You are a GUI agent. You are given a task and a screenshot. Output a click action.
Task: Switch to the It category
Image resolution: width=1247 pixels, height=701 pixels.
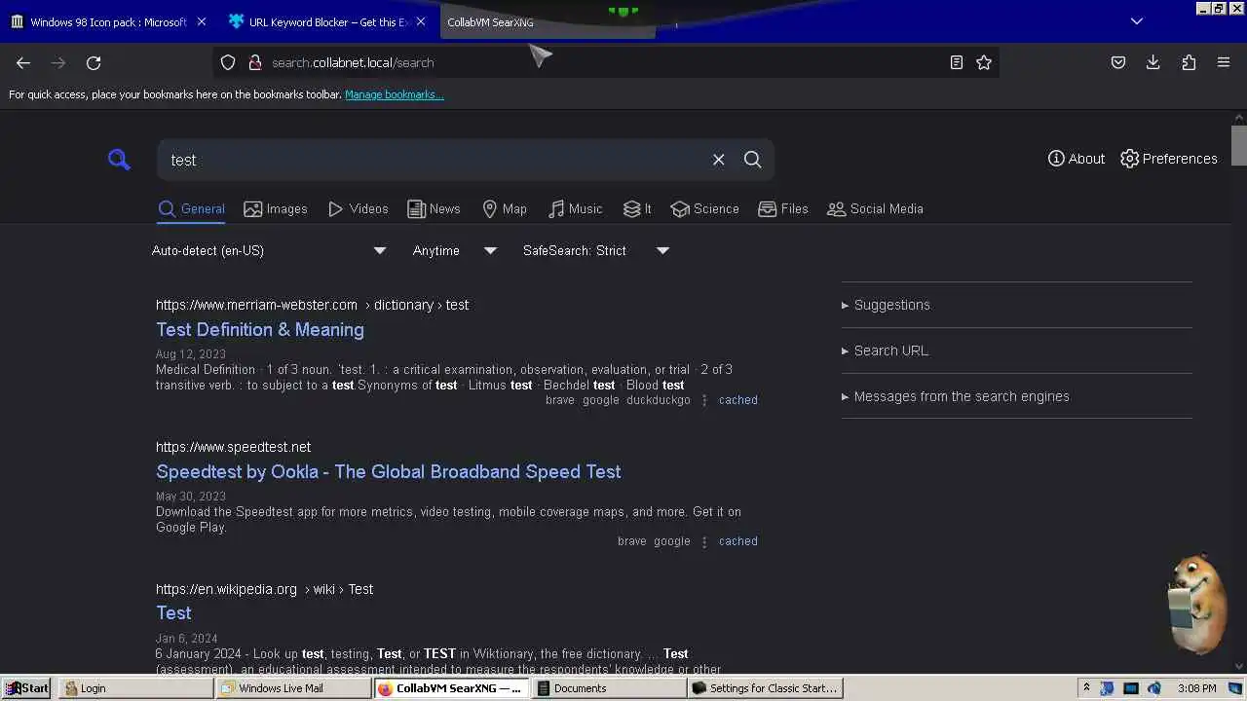tap(637, 208)
